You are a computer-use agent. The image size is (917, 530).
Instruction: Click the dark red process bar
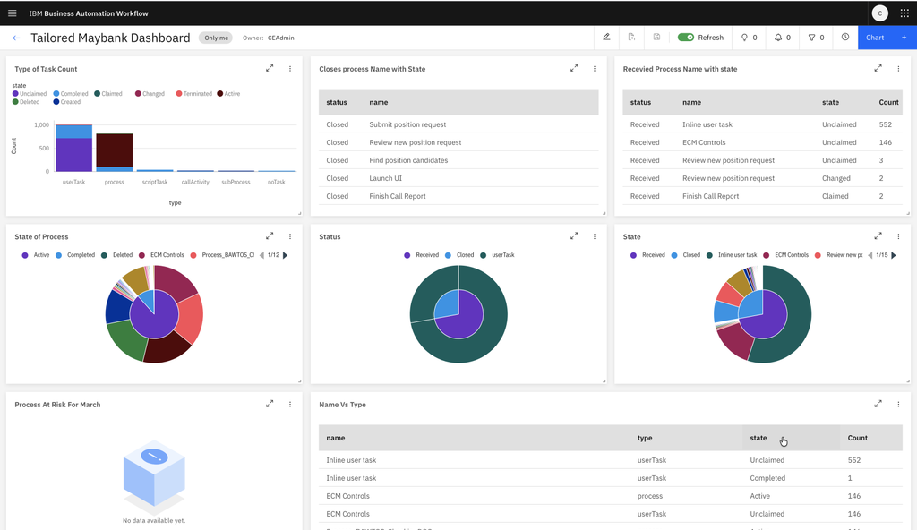click(x=115, y=150)
